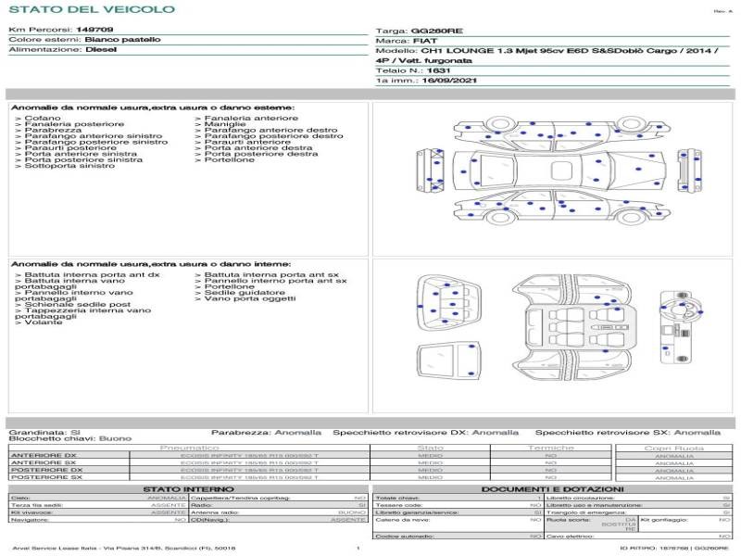This screenshot has width=741, height=556.
Task: Click the STATO INTERNO section header
Action: (188, 489)
